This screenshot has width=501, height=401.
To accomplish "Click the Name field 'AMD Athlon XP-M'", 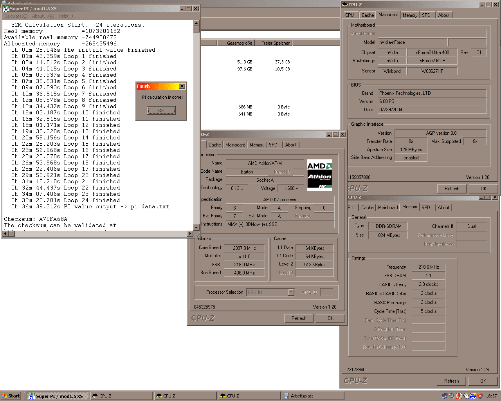I will pos(265,163).
